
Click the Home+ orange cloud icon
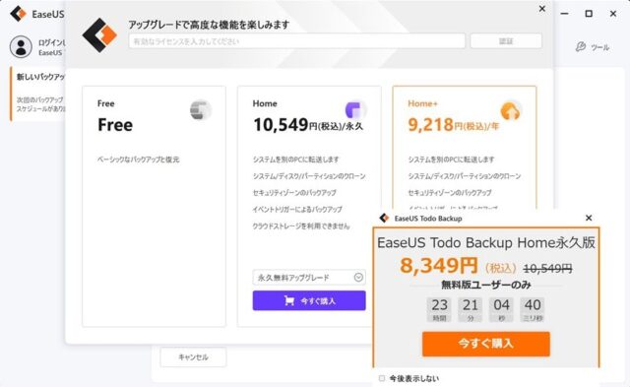tap(510, 110)
